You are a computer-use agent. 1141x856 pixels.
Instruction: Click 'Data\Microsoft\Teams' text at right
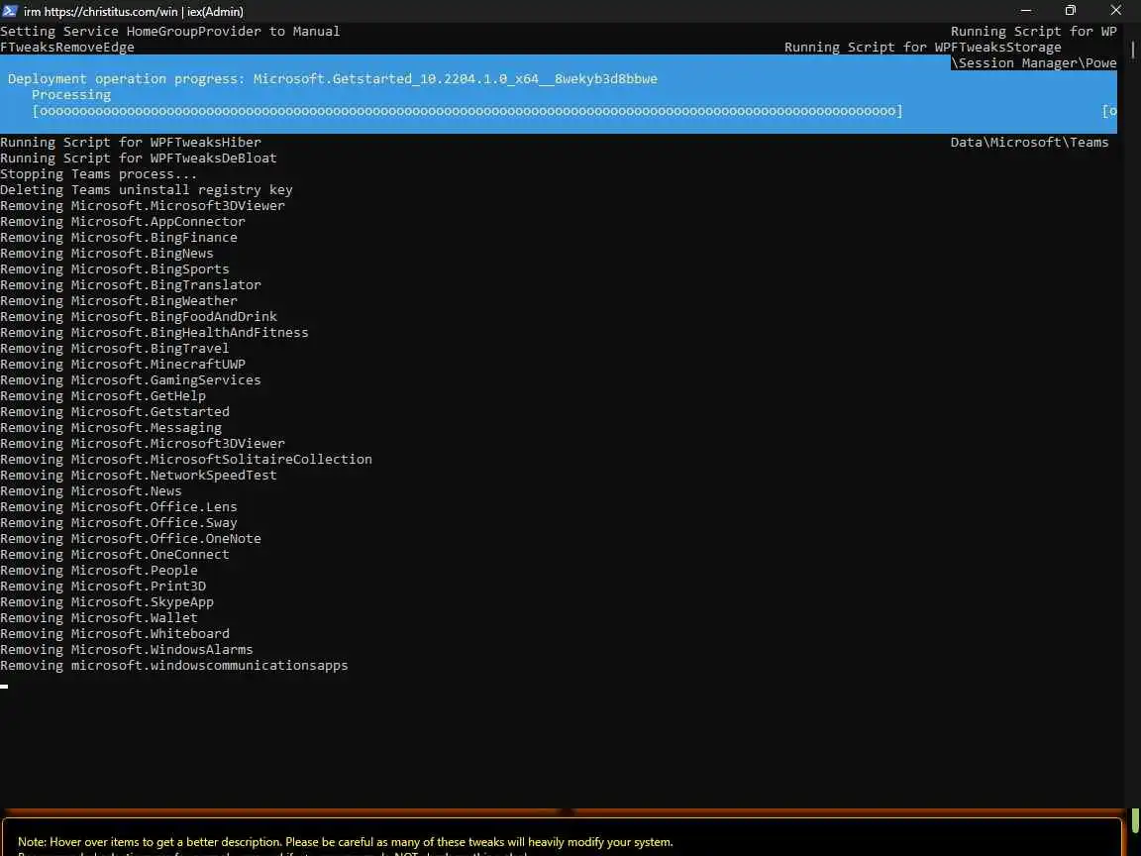point(1030,143)
